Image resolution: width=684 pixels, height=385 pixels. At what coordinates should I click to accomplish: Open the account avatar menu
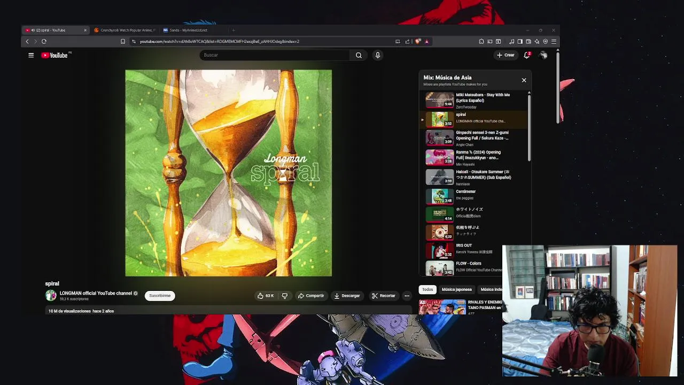click(x=543, y=55)
